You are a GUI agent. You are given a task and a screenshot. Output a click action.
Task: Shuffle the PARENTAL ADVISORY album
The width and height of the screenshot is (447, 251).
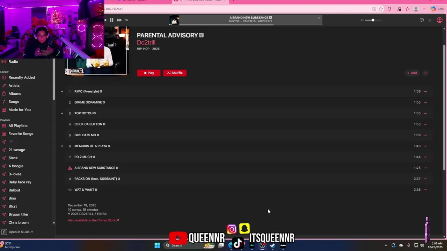[x=175, y=73]
